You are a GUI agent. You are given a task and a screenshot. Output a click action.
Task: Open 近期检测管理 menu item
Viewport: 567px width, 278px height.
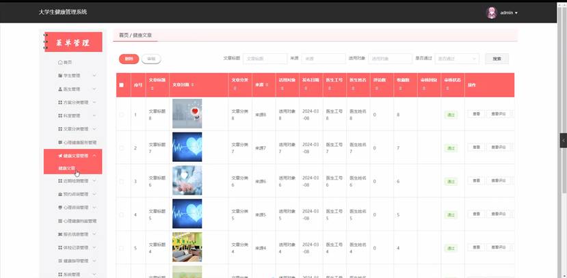click(x=72, y=181)
